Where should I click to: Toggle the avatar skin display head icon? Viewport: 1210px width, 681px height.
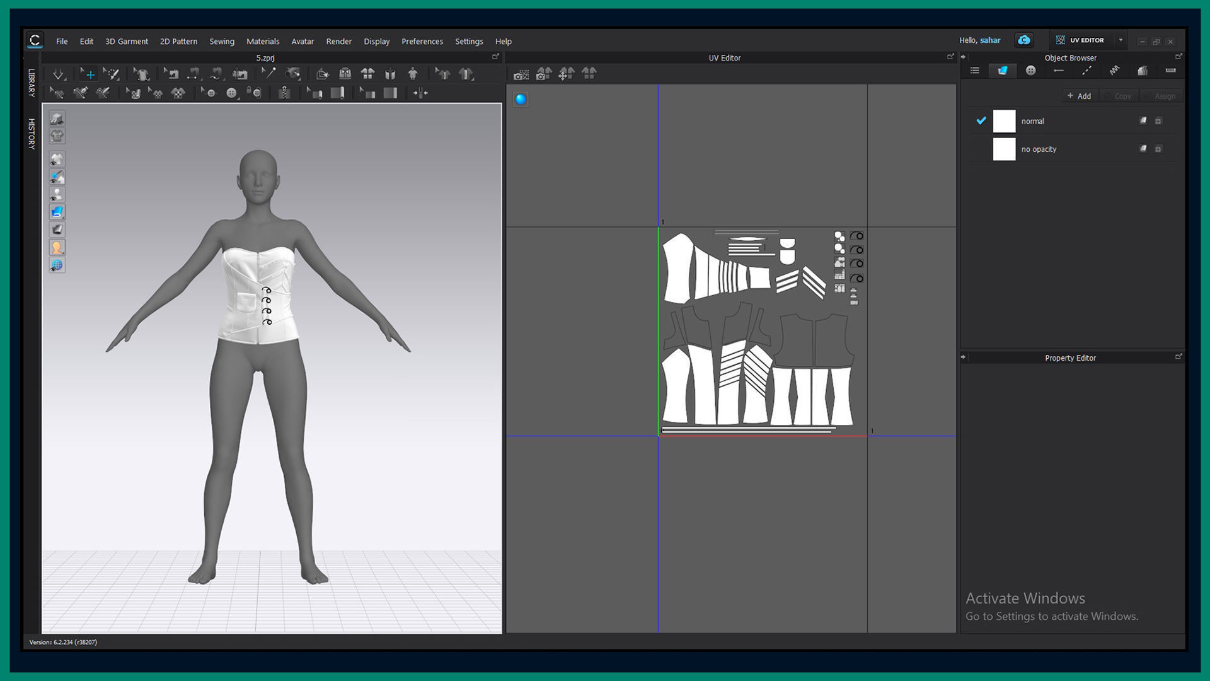tap(57, 247)
